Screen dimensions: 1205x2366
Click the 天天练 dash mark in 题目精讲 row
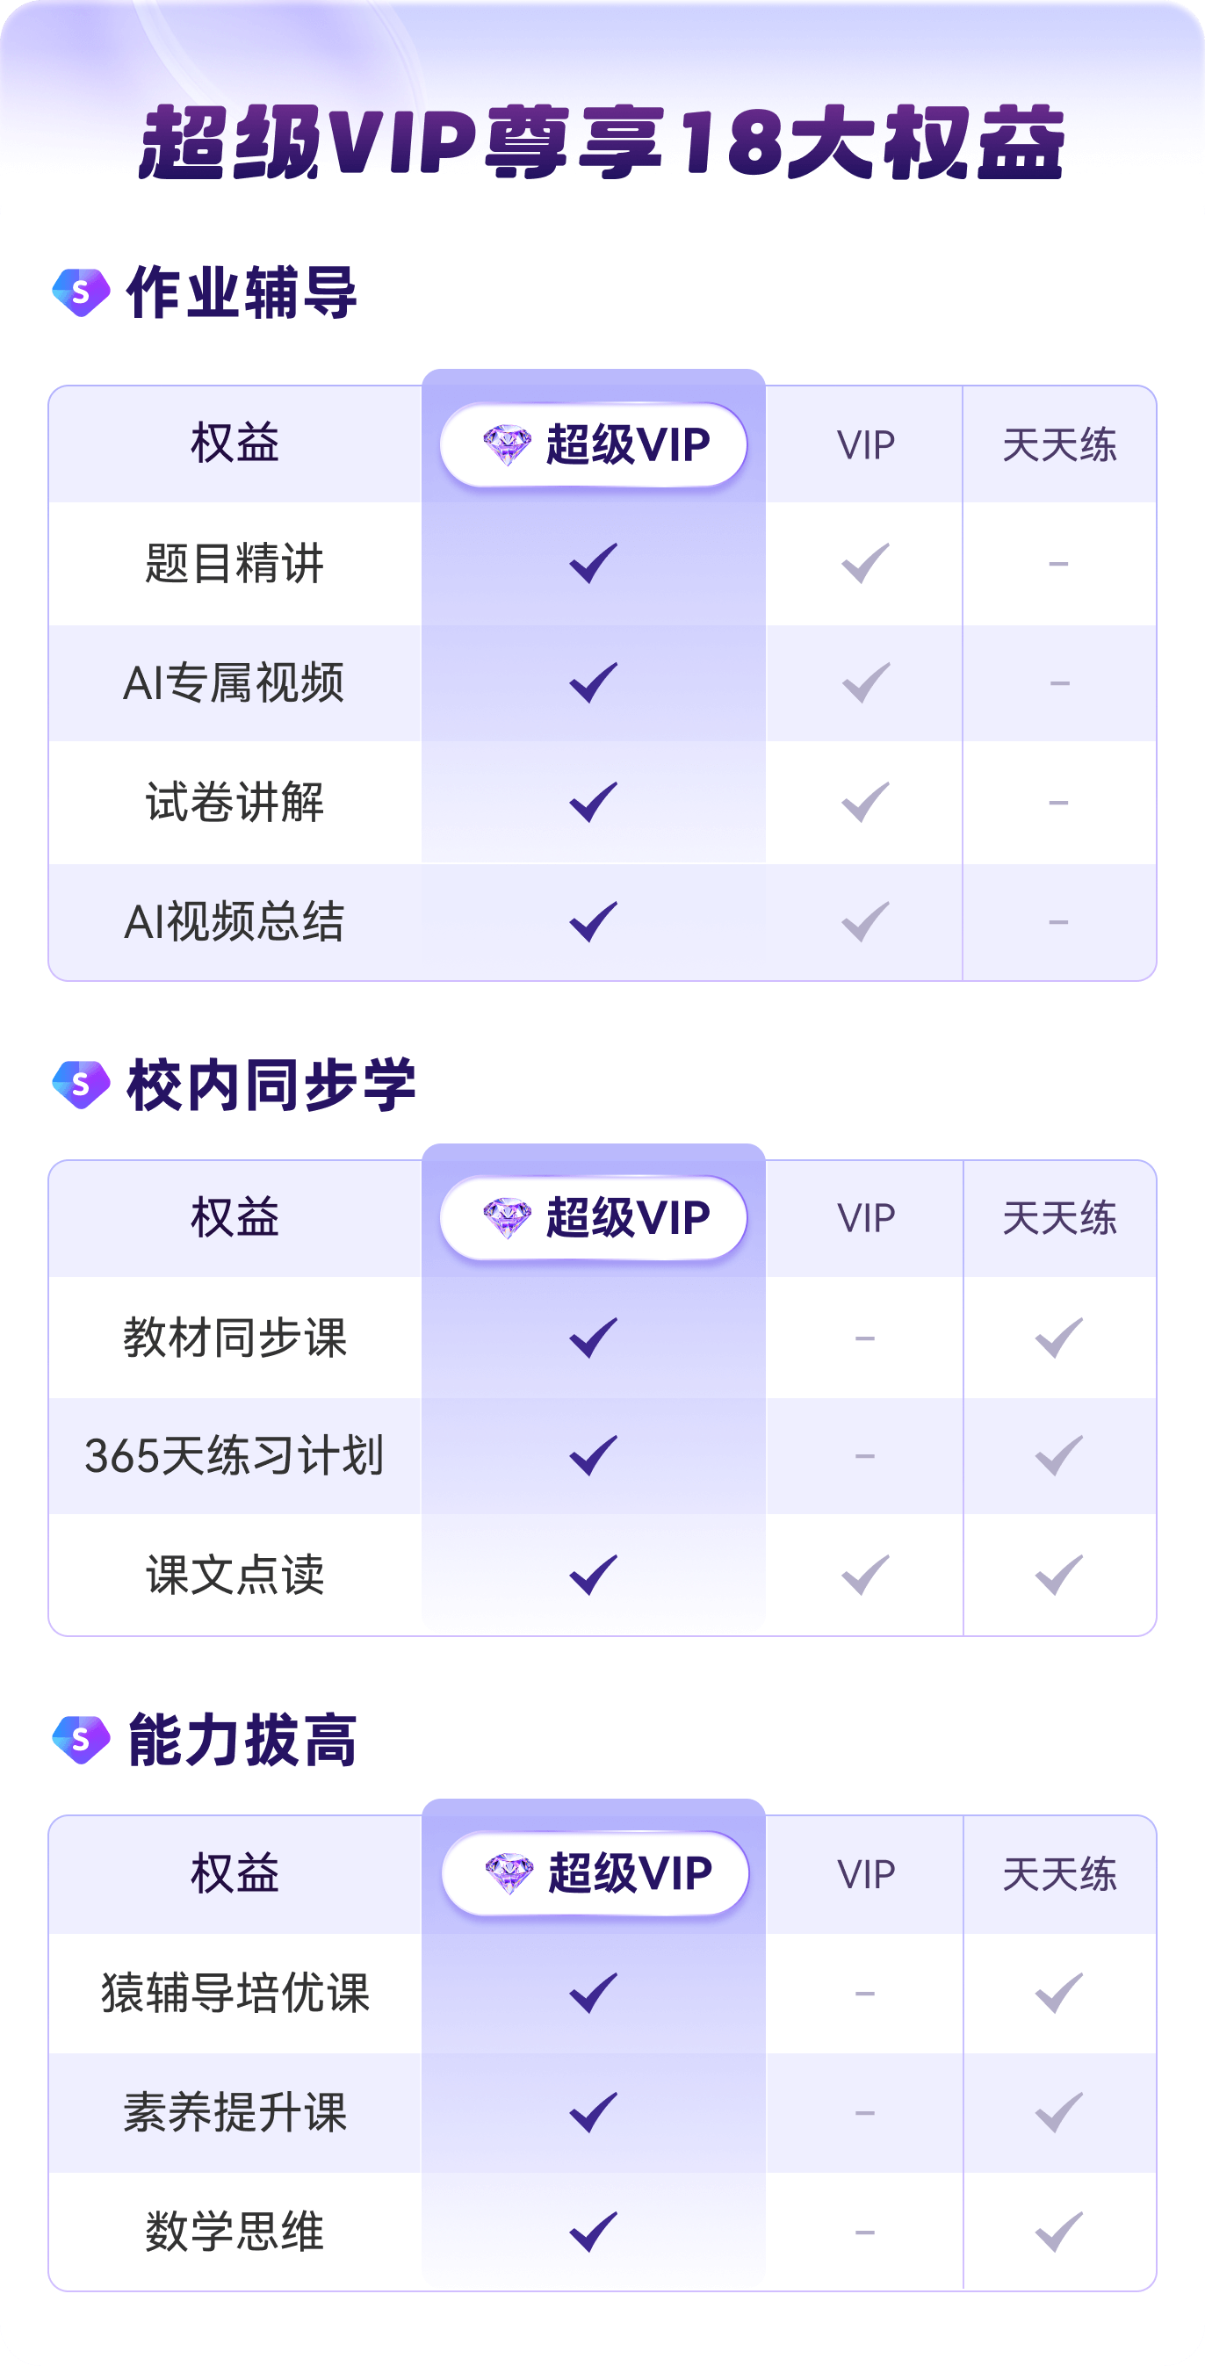[x=1058, y=564]
